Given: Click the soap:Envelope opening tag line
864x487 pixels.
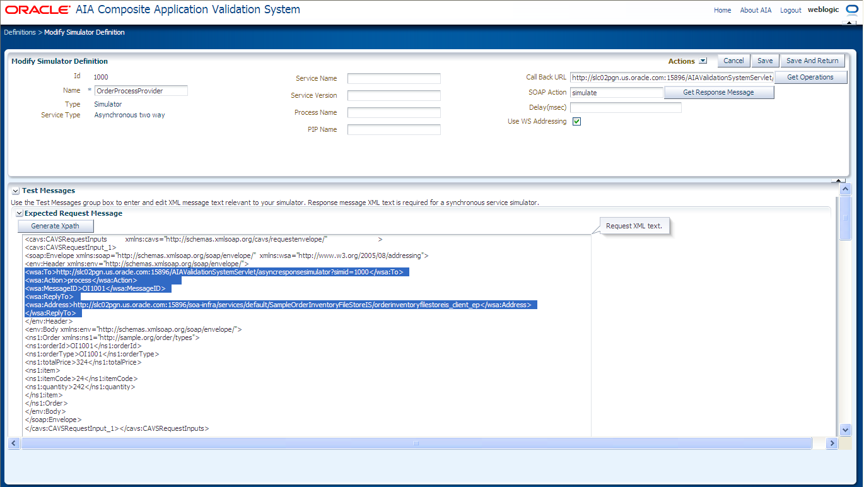Looking at the screenshot, I should coord(226,256).
